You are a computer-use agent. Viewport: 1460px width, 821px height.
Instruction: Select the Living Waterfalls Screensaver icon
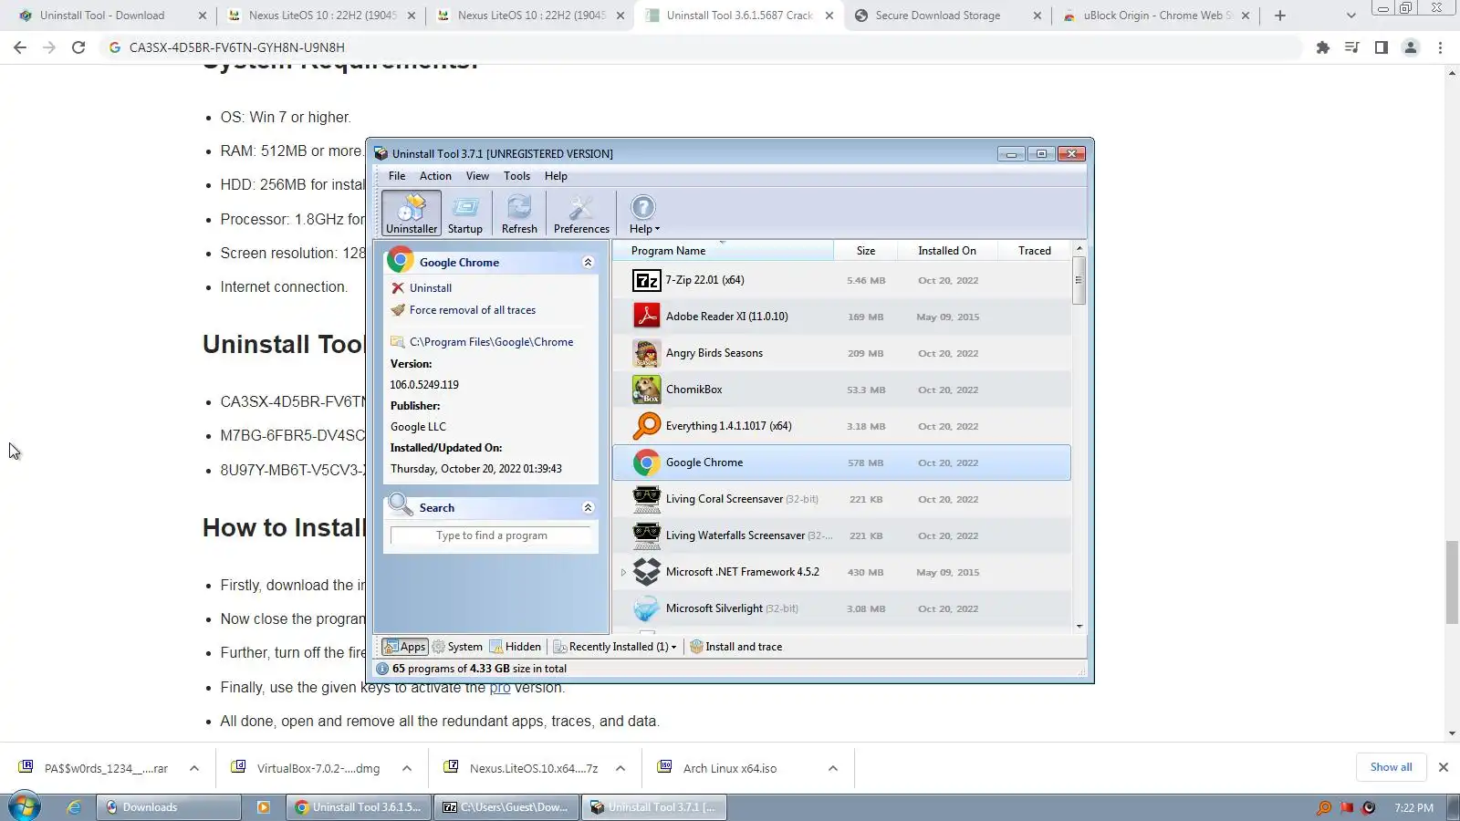647,535
